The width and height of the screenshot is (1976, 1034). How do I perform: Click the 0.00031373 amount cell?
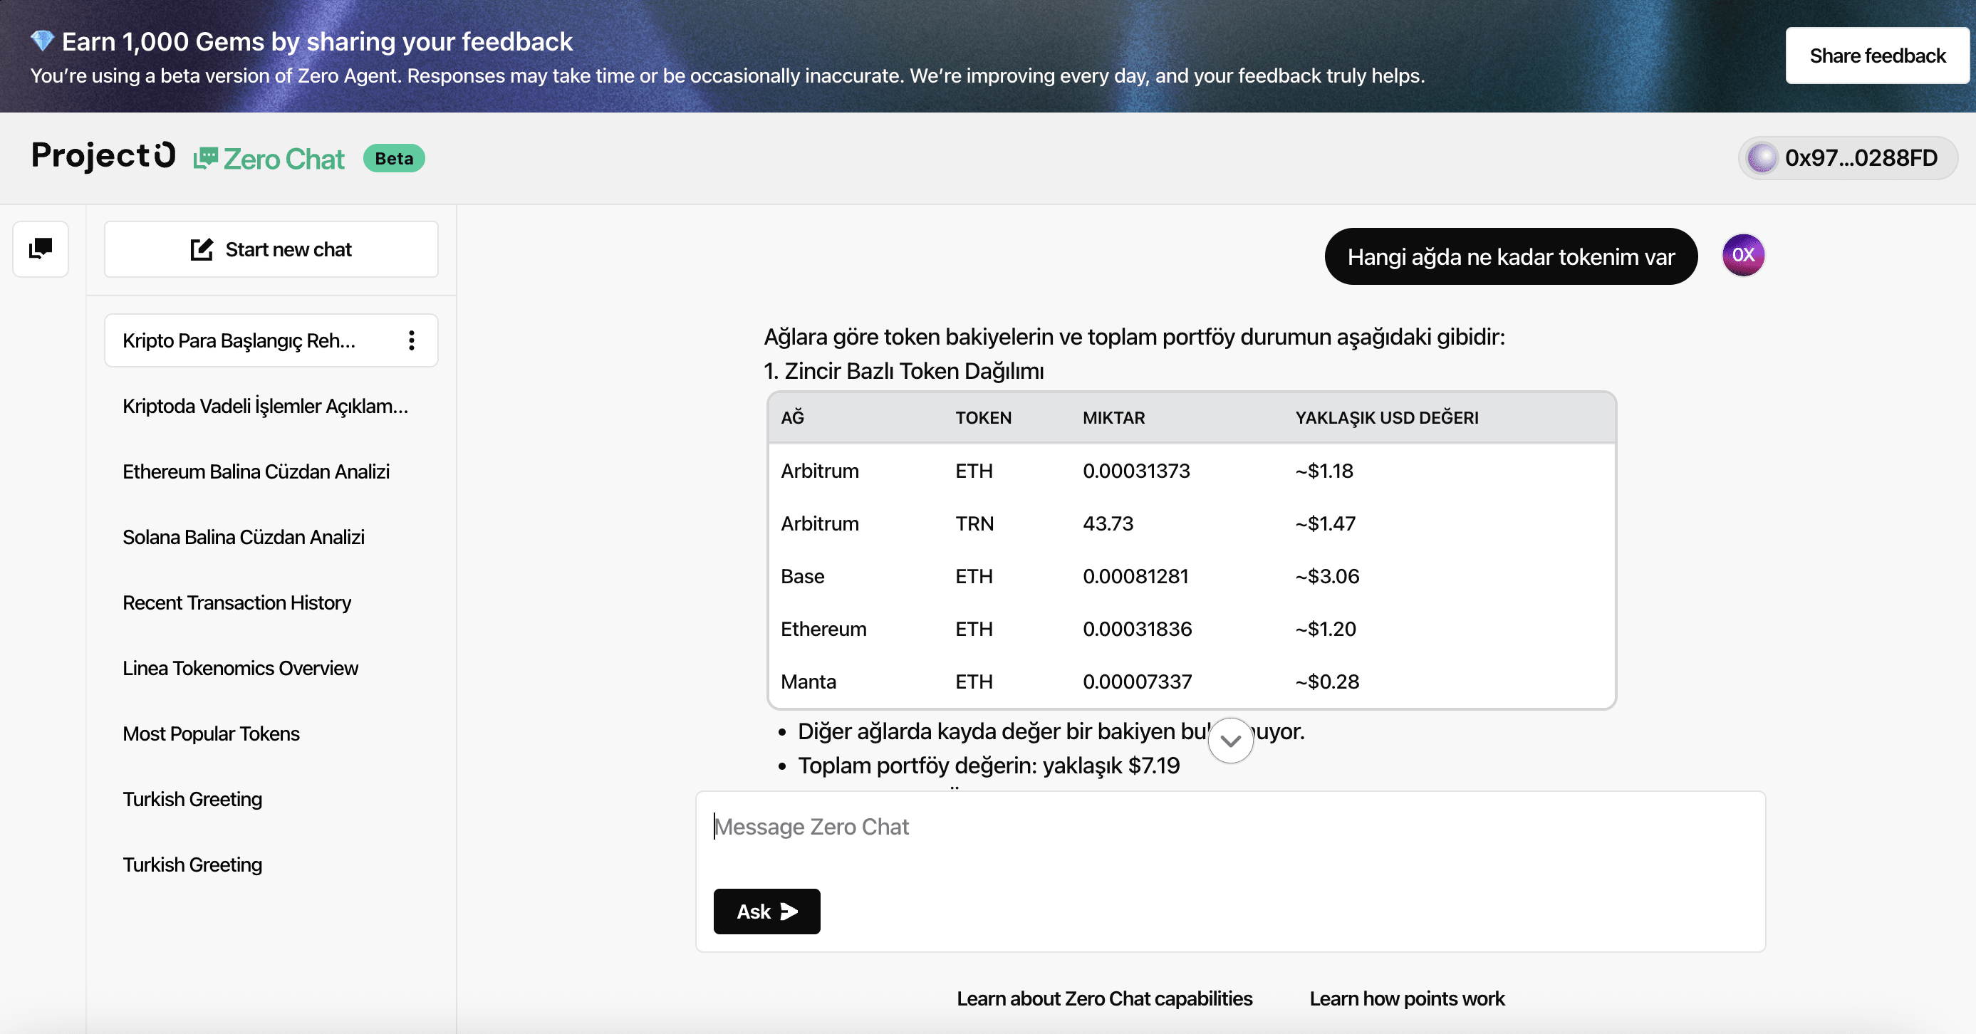(1136, 470)
